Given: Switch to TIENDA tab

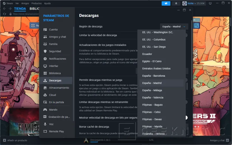Looking at the screenshot, I should click(x=20, y=9).
